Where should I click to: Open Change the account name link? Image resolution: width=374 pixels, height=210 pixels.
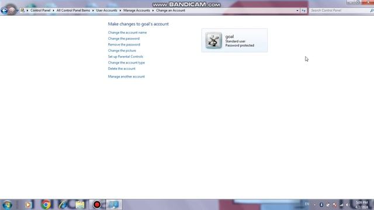pyautogui.click(x=127, y=33)
